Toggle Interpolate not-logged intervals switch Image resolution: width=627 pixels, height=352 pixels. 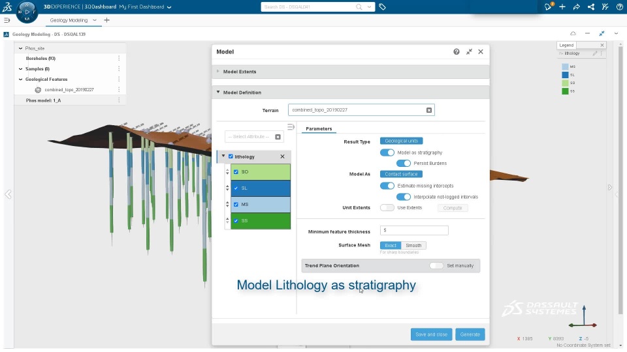(x=404, y=197)
